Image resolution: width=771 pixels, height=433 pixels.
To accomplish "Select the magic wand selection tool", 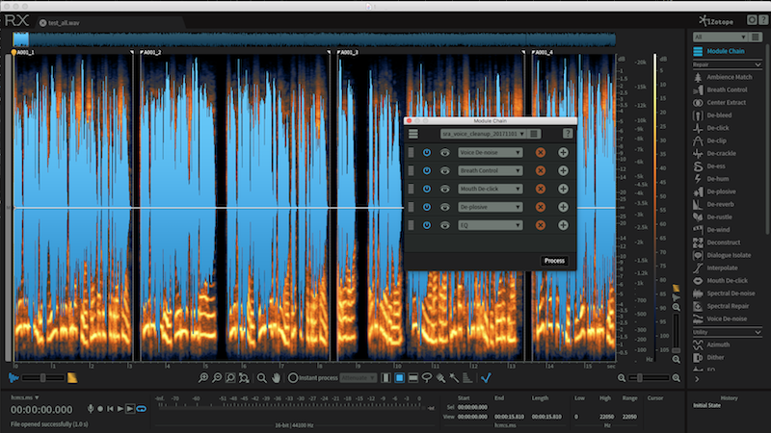I will click(x=454, y=378).
